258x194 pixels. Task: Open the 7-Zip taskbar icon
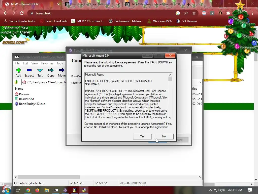[x=56, y=190]
